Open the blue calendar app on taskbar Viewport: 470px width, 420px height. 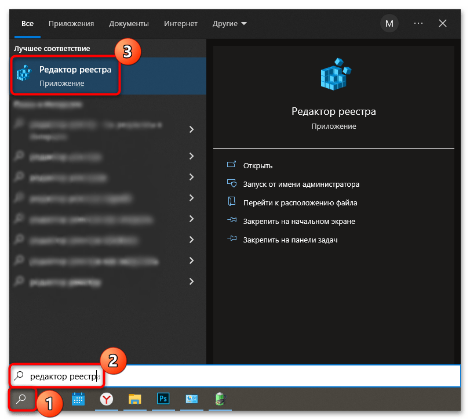pos(78,399)
